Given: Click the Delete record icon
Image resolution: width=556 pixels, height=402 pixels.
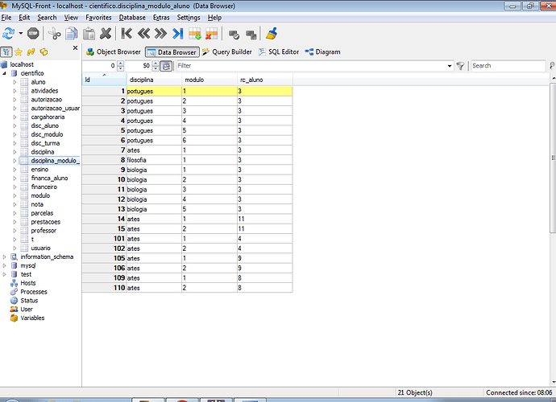Looking at the screenshot, I should coord(212,34).
